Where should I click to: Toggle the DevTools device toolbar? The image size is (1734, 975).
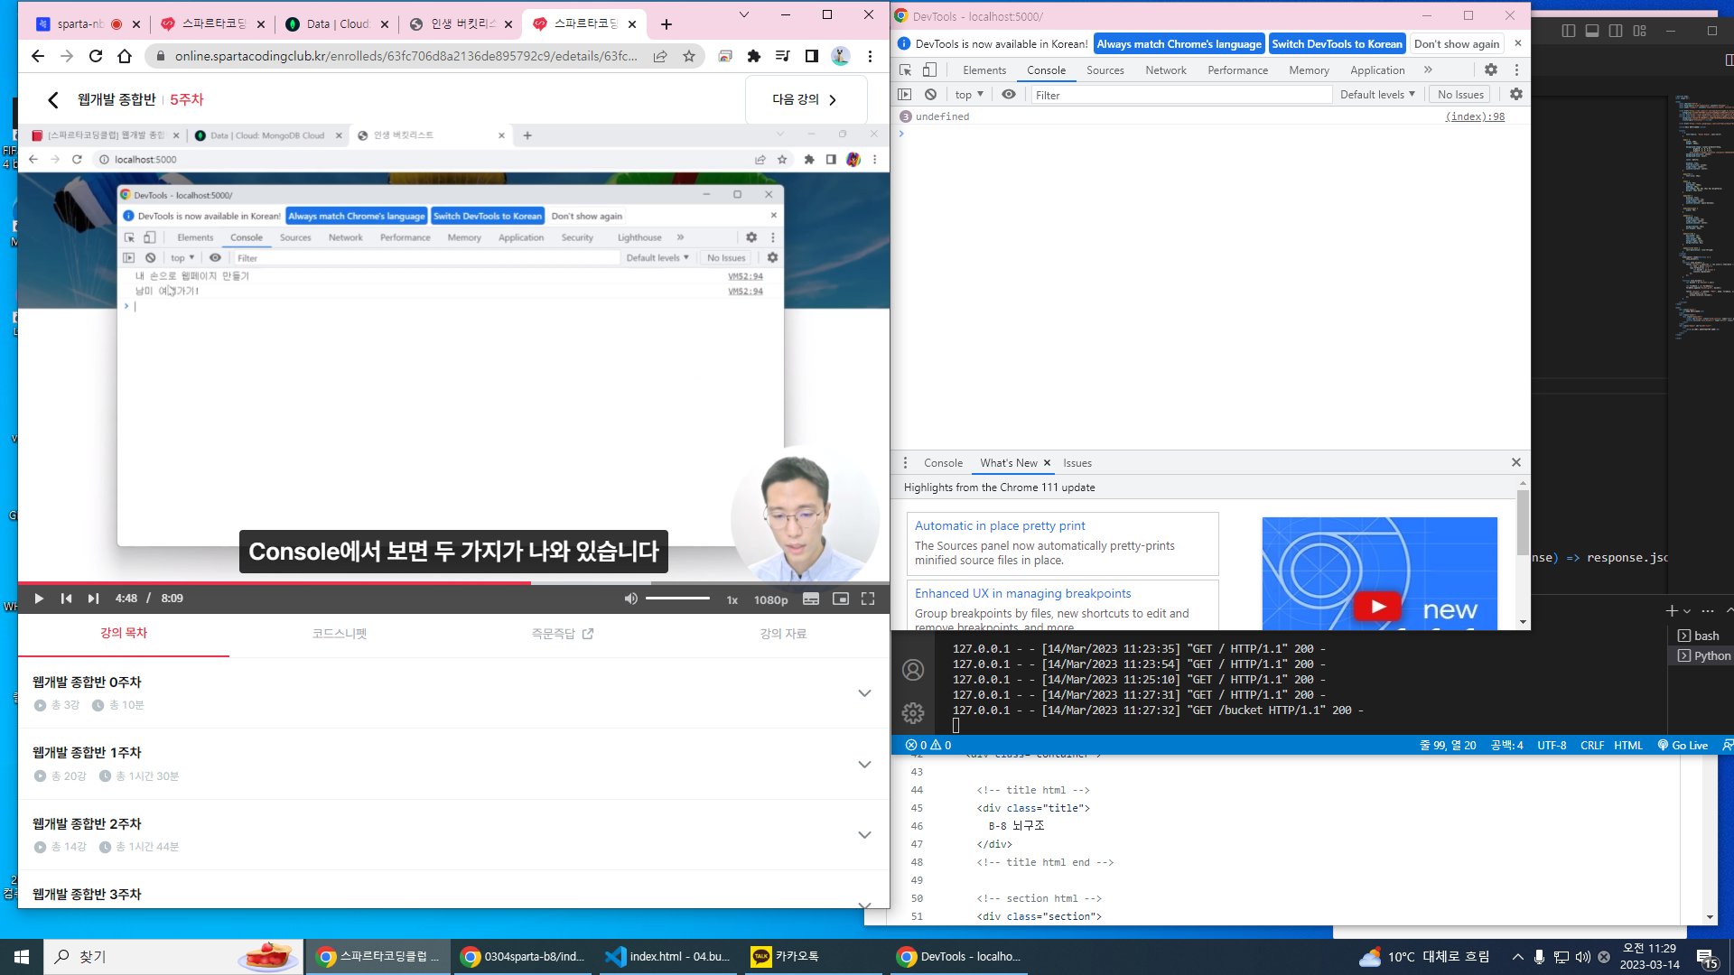coord(929,70)
